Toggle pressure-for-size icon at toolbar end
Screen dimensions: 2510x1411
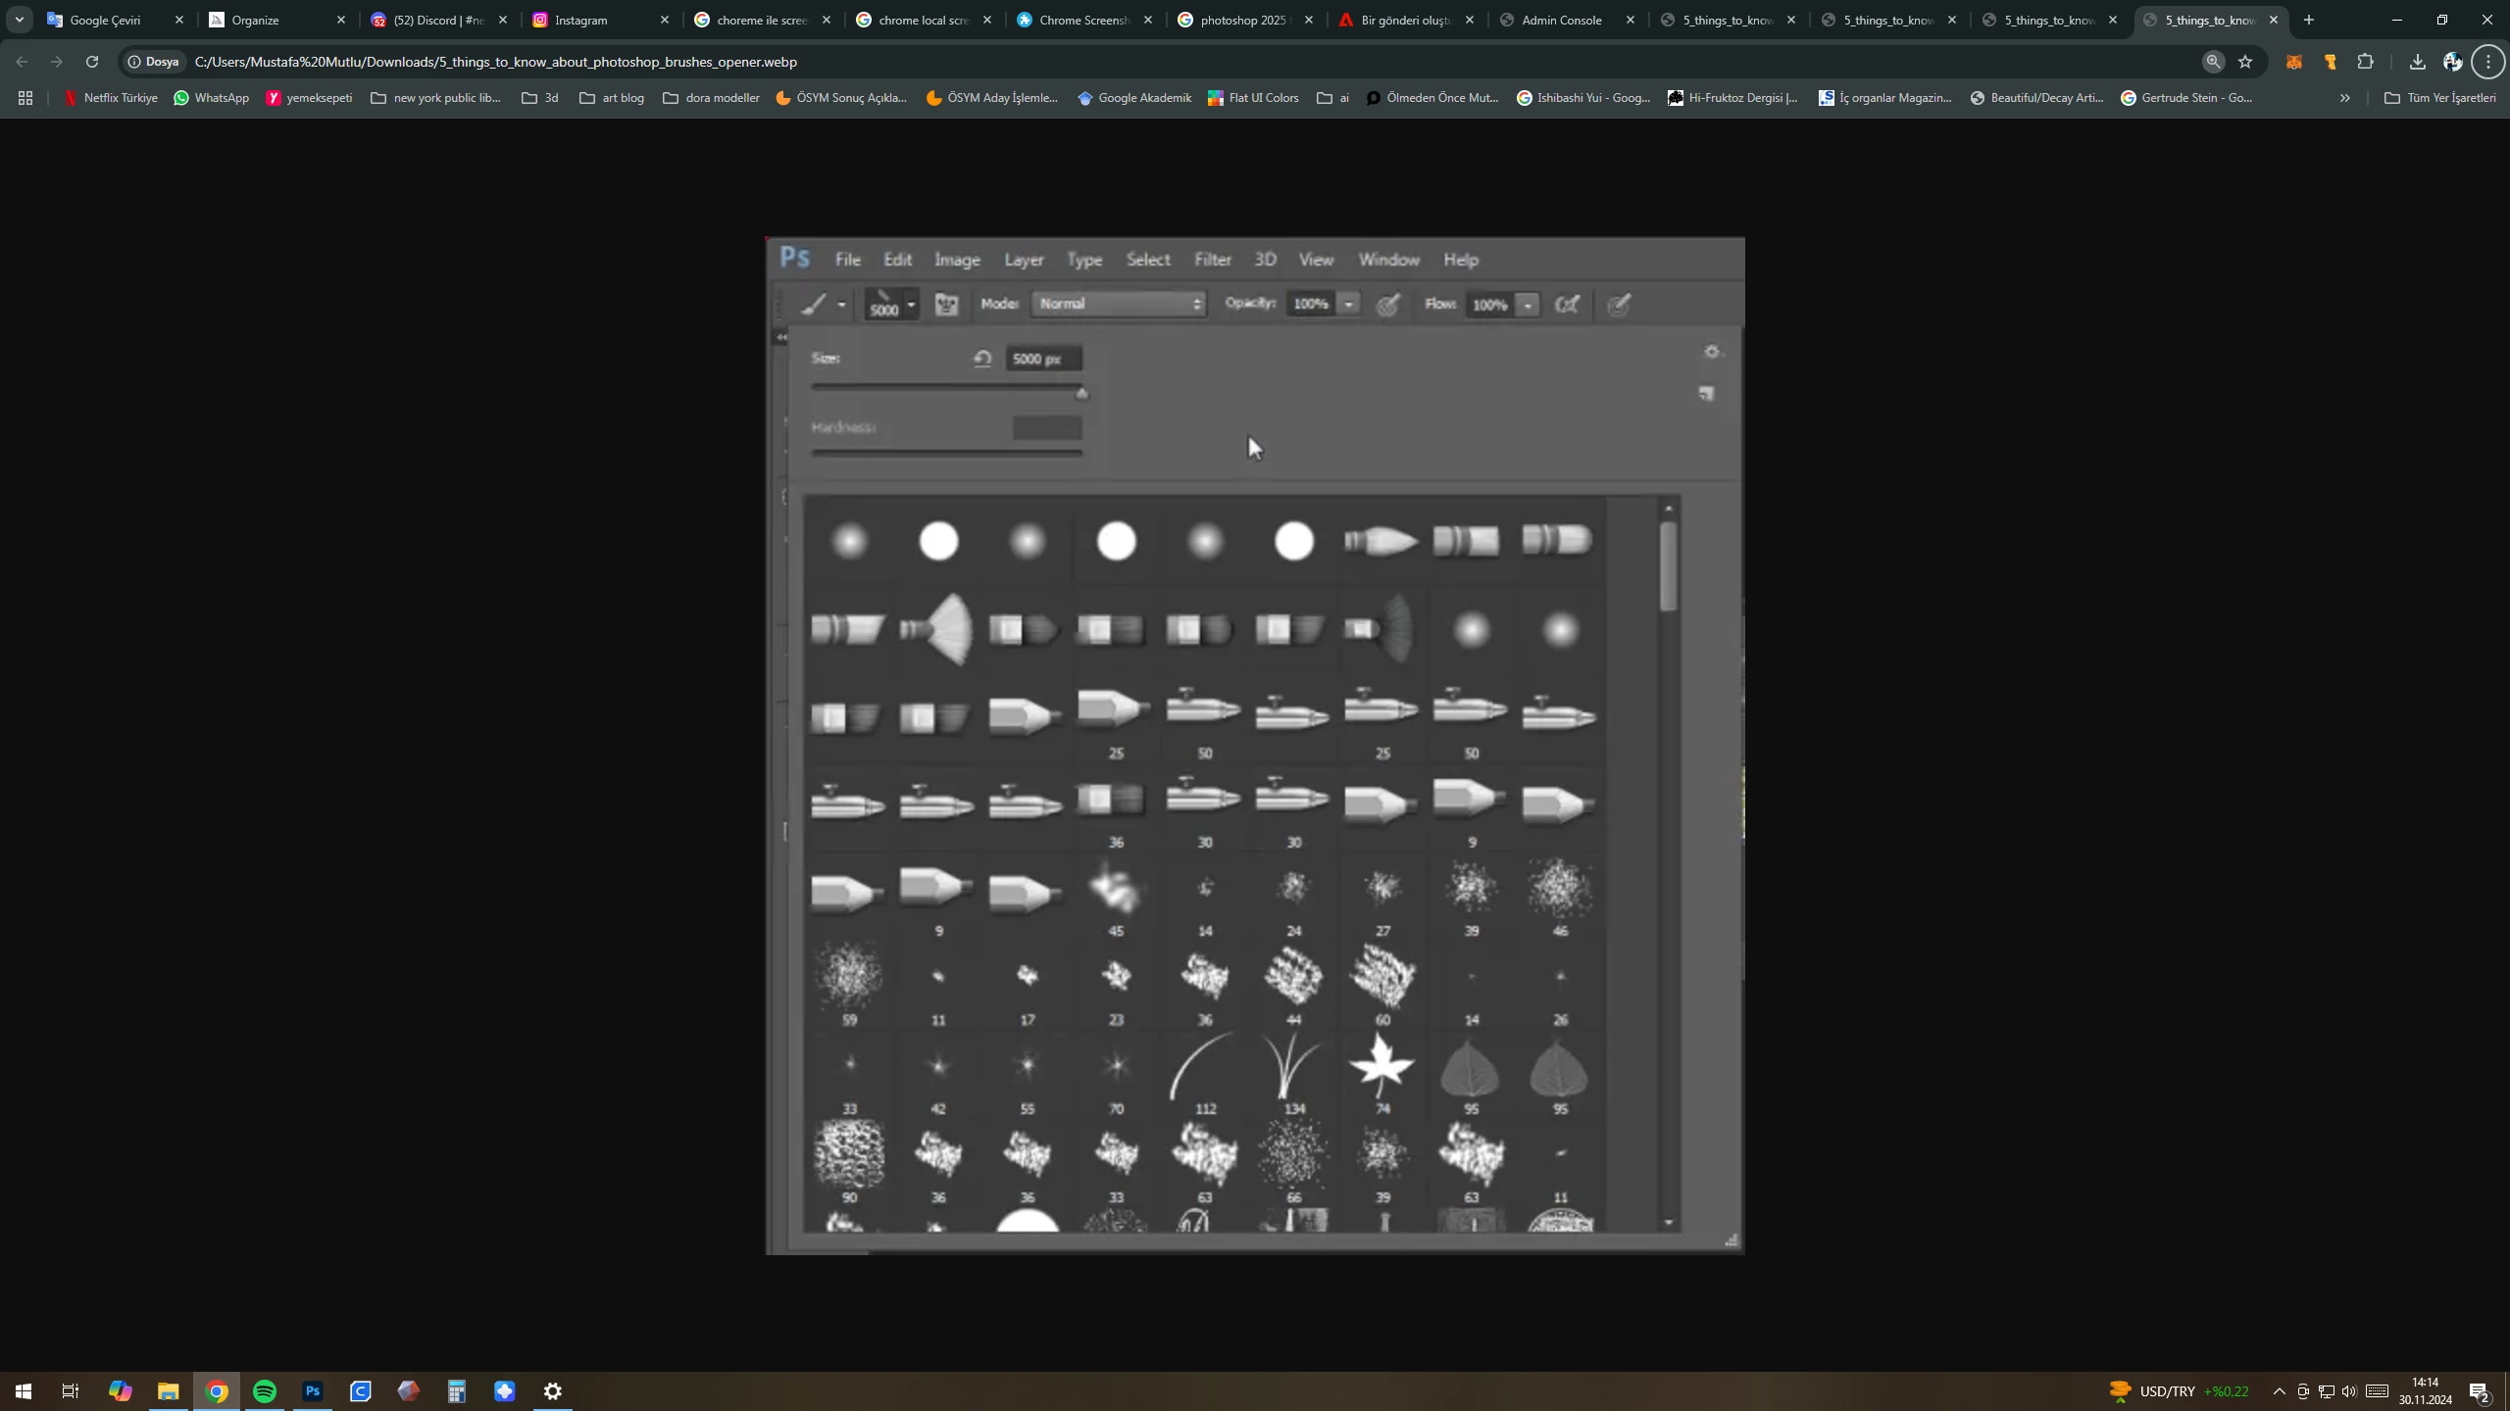(x=1619, y=305)
